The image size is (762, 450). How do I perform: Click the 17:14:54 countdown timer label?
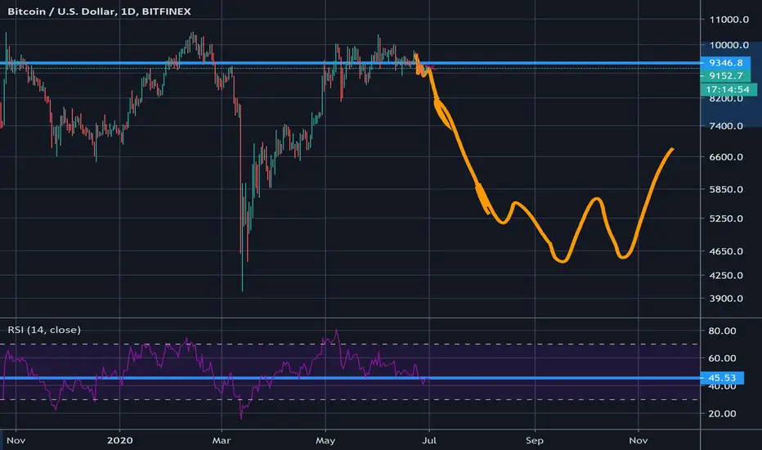click(x=728, y=89)
